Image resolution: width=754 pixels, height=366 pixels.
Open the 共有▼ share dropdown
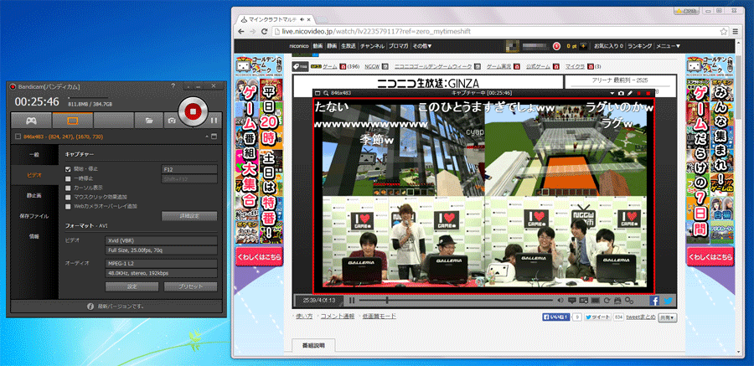click(x=668, y=317)
